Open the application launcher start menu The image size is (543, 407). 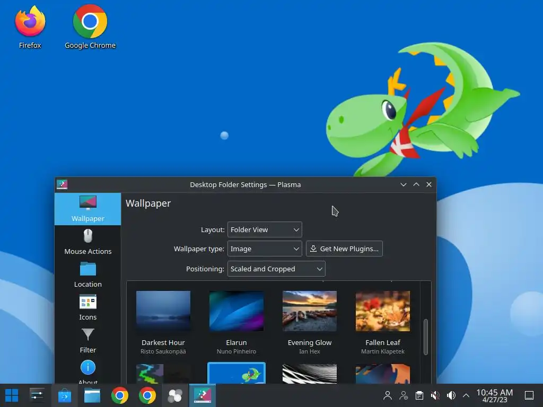click(x=12, y=395)
